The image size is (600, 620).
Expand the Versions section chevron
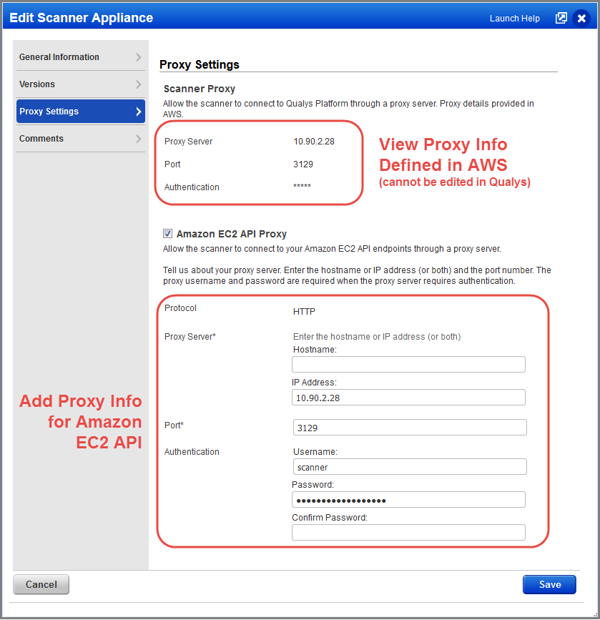click(139, 84)
